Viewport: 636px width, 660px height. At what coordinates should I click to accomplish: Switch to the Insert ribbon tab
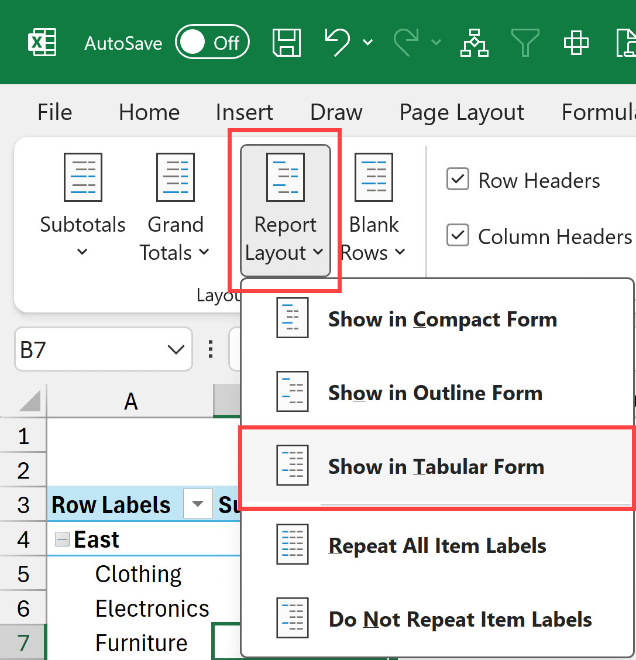244,112
